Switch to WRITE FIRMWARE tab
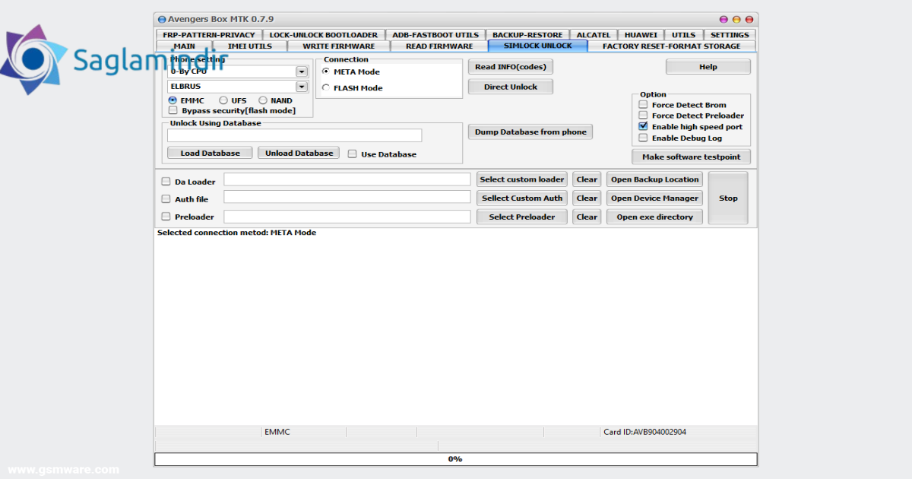 pos(338,46)
